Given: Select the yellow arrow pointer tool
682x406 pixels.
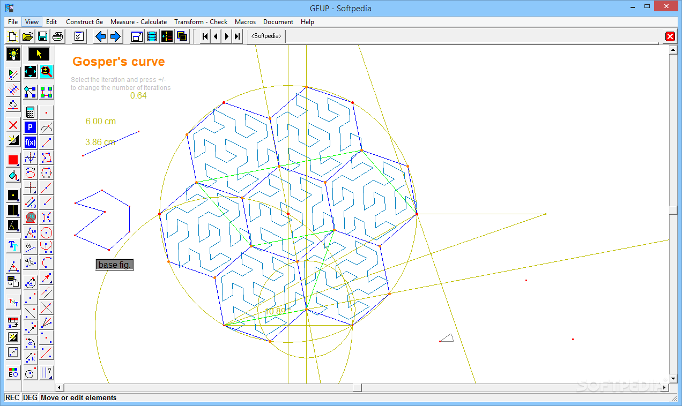Looking at the screenshot, I should pos(39,54).
